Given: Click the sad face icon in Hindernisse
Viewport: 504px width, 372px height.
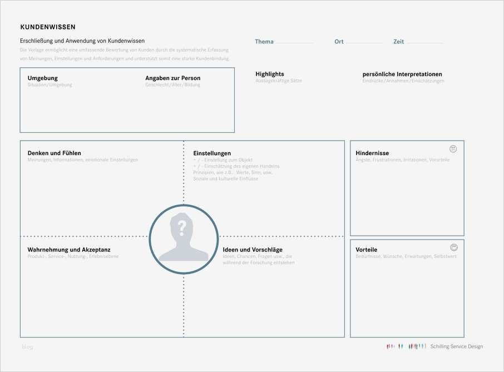Looking at the screenshot, I should pos(453,148).
